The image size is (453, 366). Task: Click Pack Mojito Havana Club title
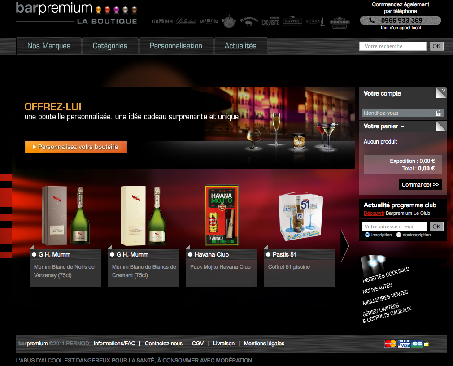[220, 267]
